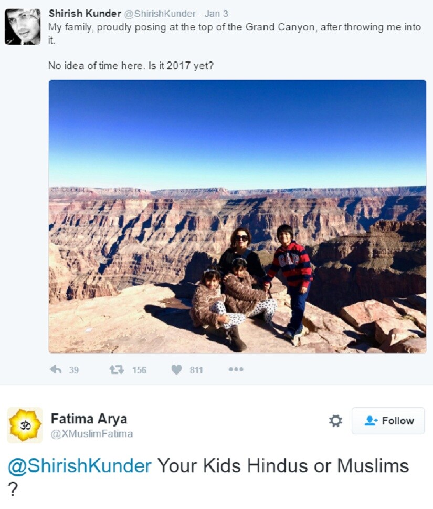Click the 811 likes count
Screen dimensions: 433x509
pyautogui.click(x=196, y=370)
